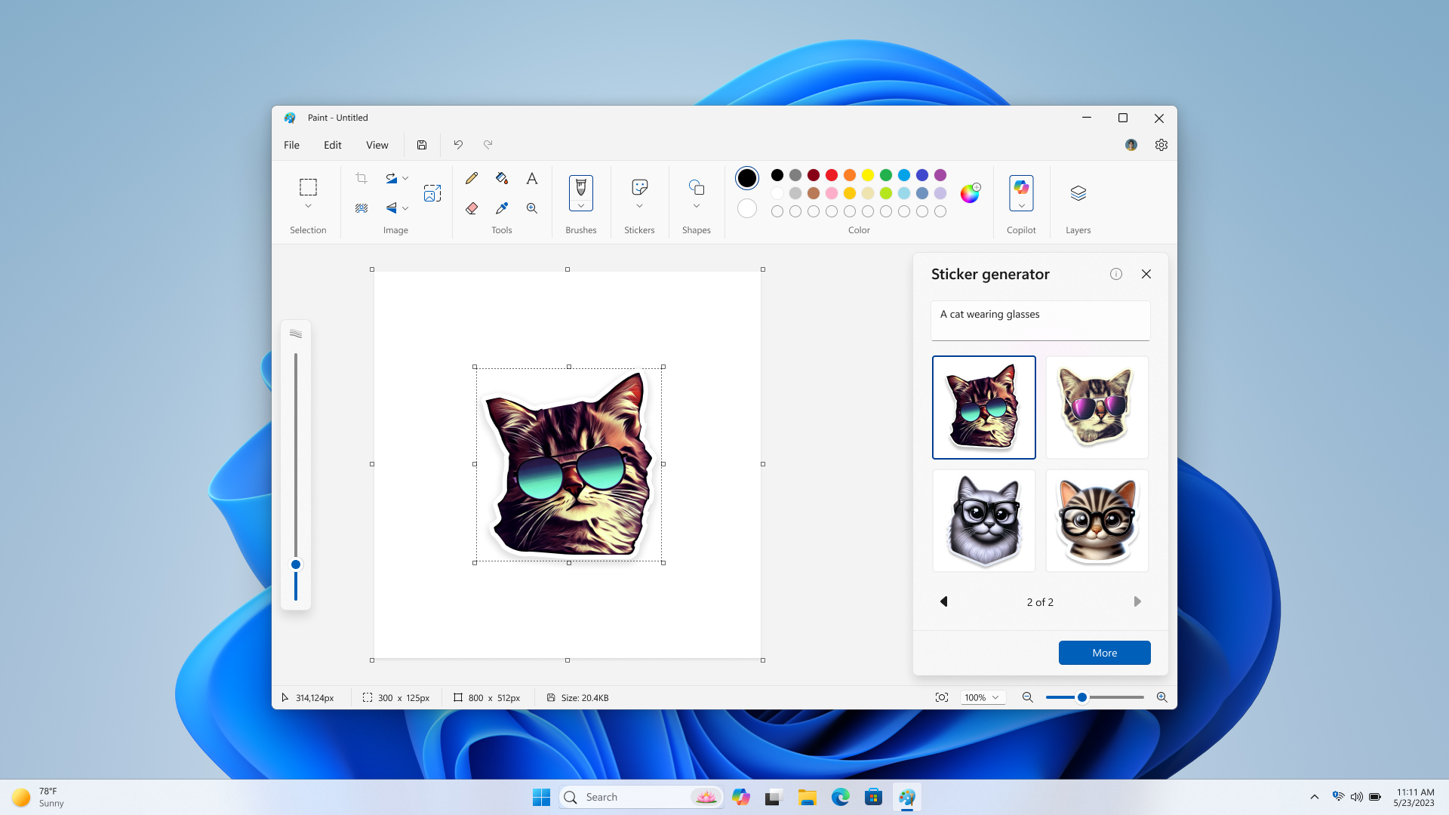Go to previous sticker results page
This screenshot has height=815, width=1449.
943,601
